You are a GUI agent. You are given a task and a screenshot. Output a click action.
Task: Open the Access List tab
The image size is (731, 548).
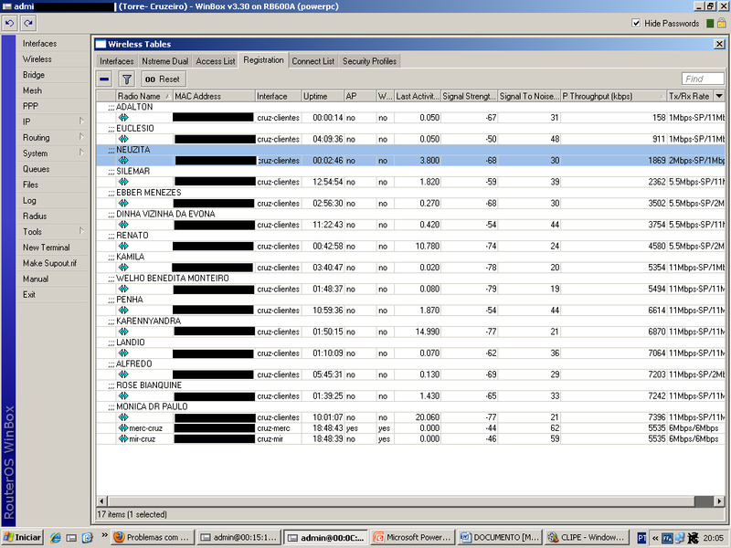coord(216,61)
